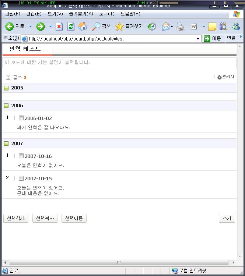Expand the Back button history dropdown

(x=30, y=26)
